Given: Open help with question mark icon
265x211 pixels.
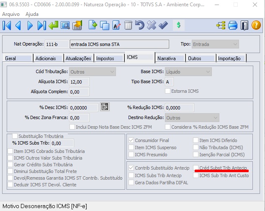Looking at the screenshot, I should click(x=256, y=25).
